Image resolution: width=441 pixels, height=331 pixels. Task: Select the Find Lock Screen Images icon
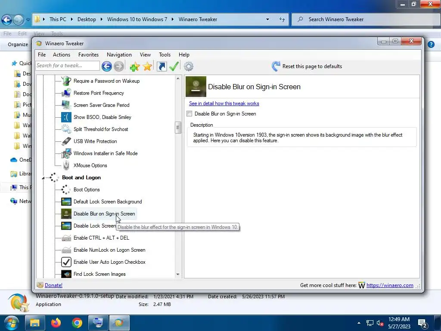(x=66, y=274)
